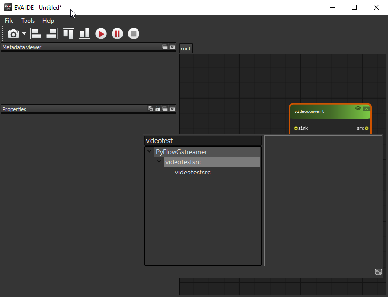Toggle the lock icon in Properties panel
This screenshot has width=388, height=297.
coord(157,109)
